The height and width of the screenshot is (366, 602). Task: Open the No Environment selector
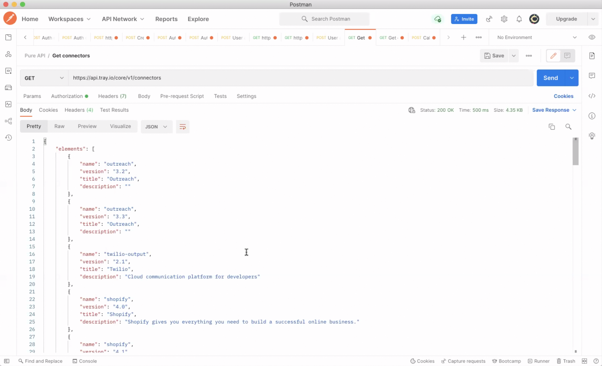click(x=537, y=37)
